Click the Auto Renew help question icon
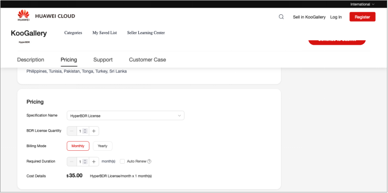 coord(149,161)
